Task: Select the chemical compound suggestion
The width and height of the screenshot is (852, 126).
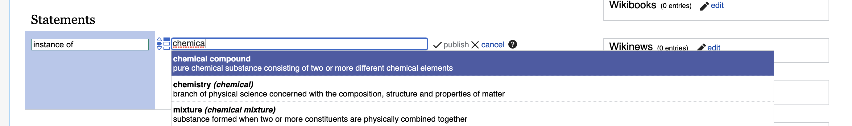Action: [472, 63]
